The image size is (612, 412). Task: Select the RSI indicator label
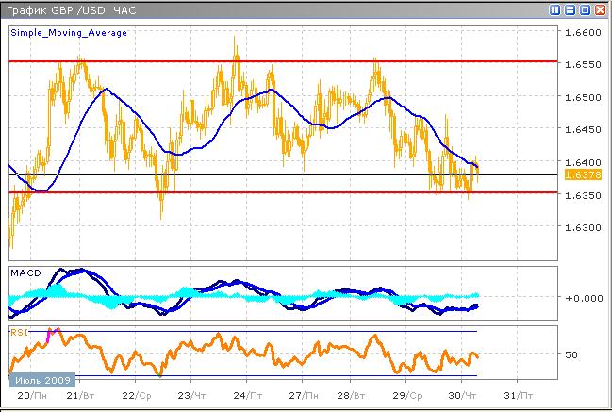click(x=19, y=332)
